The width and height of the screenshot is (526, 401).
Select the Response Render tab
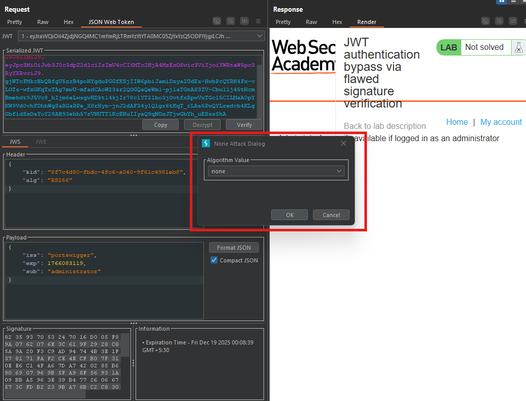pos(366,22)
